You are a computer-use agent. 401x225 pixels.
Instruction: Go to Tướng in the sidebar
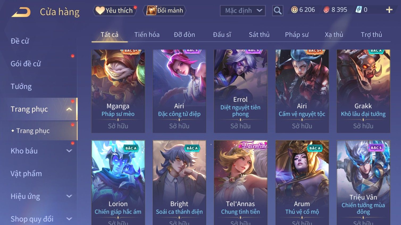21,87
